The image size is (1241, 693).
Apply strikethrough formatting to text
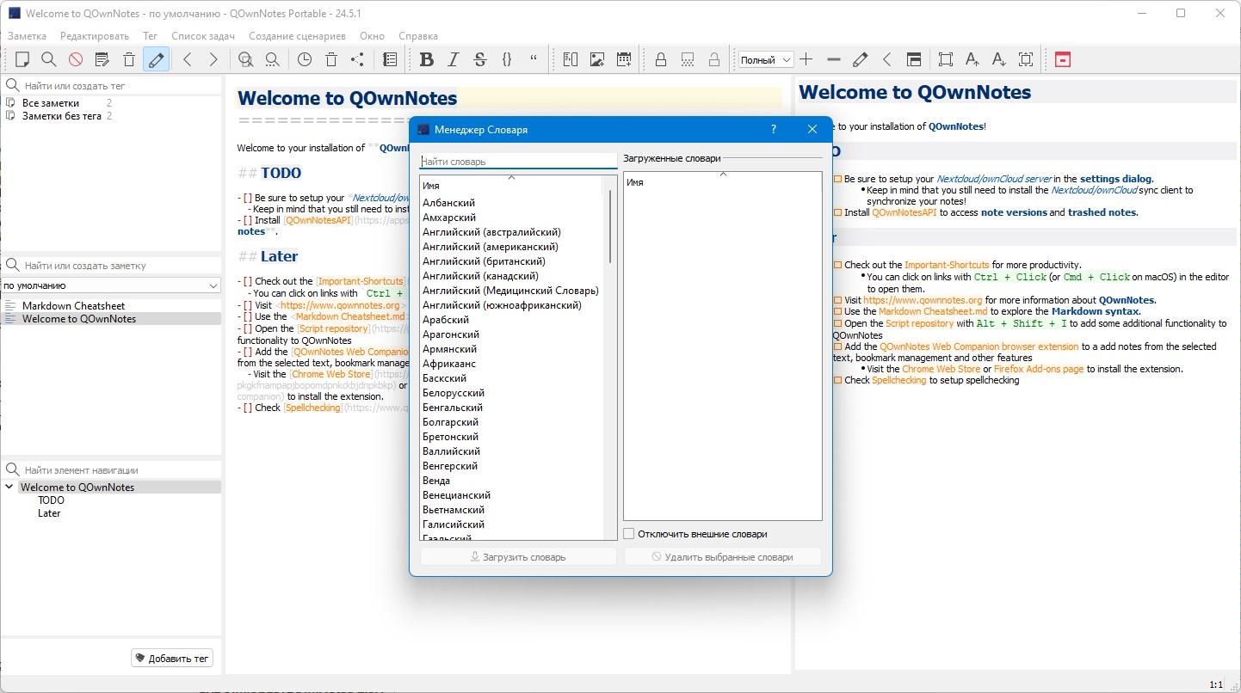(480, 59)
